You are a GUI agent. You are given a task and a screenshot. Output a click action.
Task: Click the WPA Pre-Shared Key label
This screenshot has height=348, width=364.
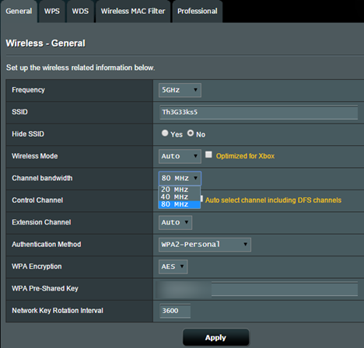45,288
